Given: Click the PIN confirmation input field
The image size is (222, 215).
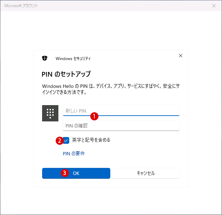Looking at the screenshot, I should pos(121,125).
